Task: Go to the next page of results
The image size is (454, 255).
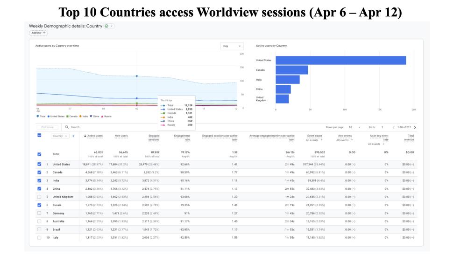Action: (x=415, y=127)
